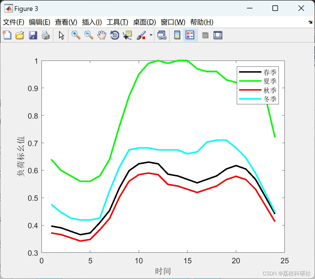Click the y-axis tick label 0.3
The height and width of the screenshot is (279, 315).
33,253
